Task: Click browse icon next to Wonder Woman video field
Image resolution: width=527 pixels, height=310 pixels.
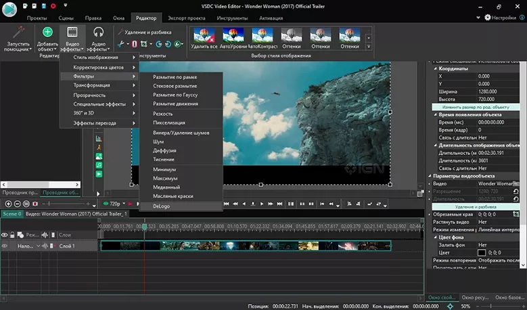Action: (516, 183)
